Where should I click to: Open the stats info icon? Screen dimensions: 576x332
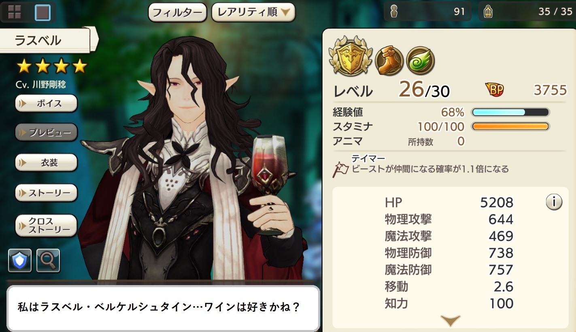coord(554,202)
